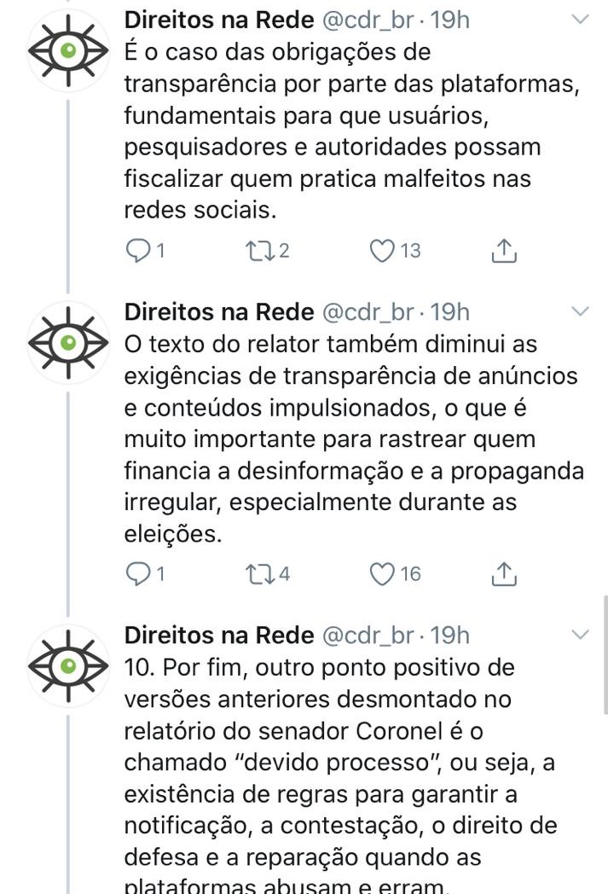Share the tweet about fiscalizar malfeitos

pyautogui.click(x=504, y=251)
